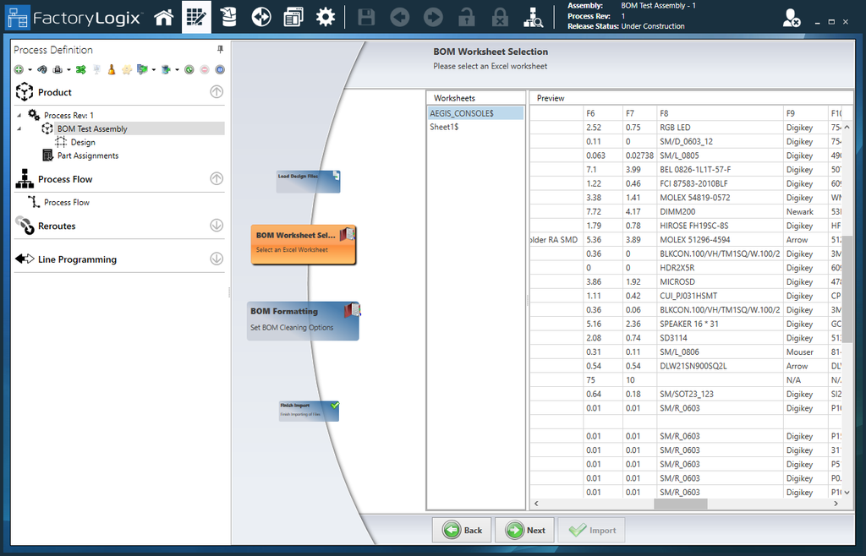Go to the Home screen icon
The image size is (866, 556).
tap(164, 17)
